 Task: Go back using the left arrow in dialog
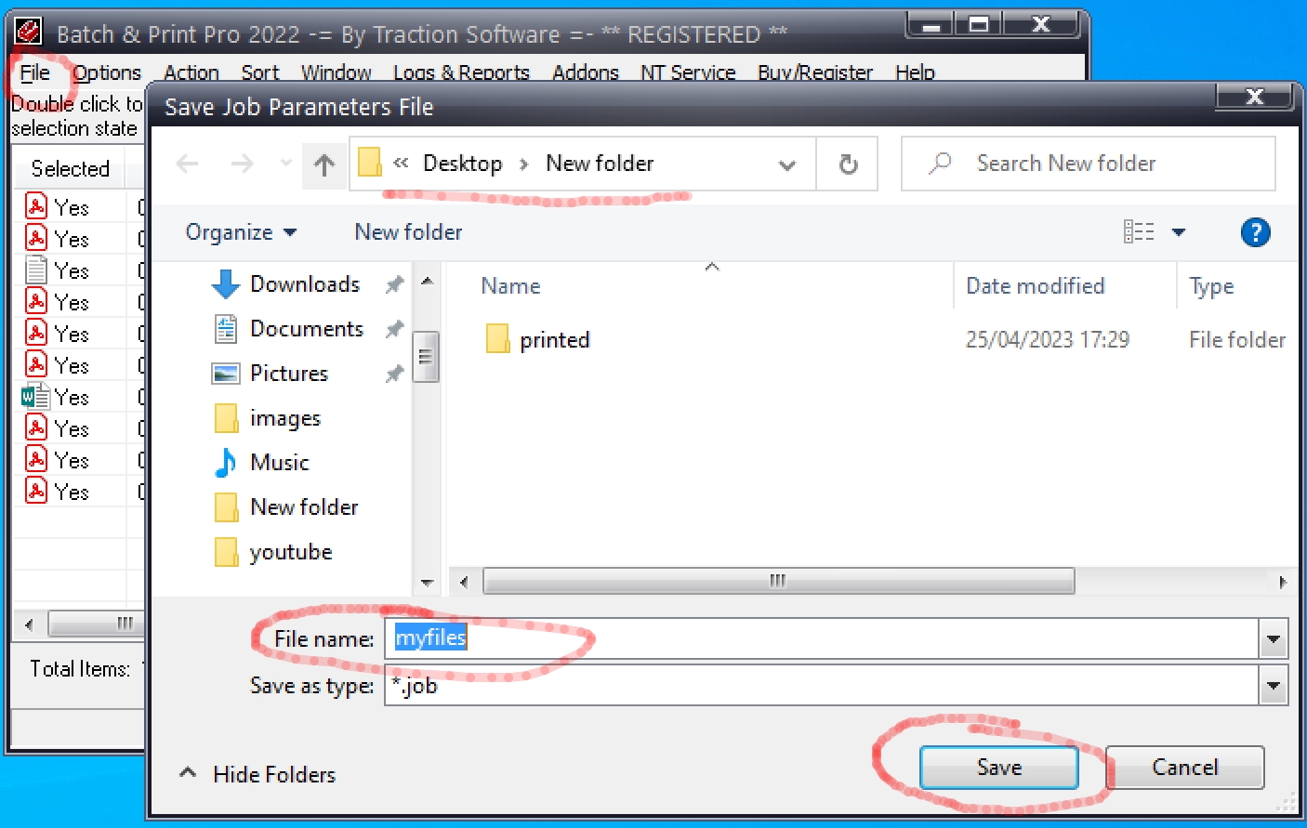point(187,164)
